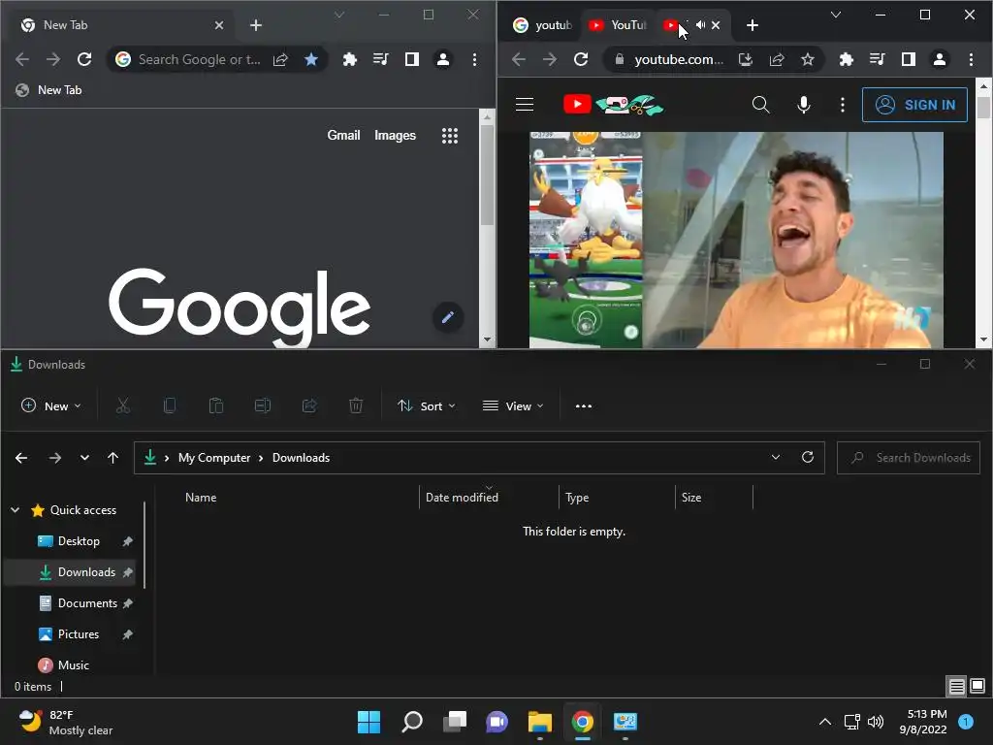Search YouTube with voice microphone

pos(804,105)
